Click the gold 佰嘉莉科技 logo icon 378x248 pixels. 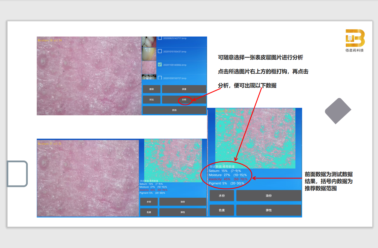pos(355,38)
